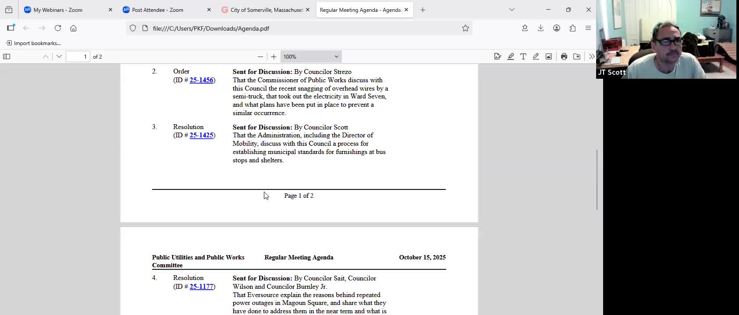Select the highlight tool

(x=511, y=56)
